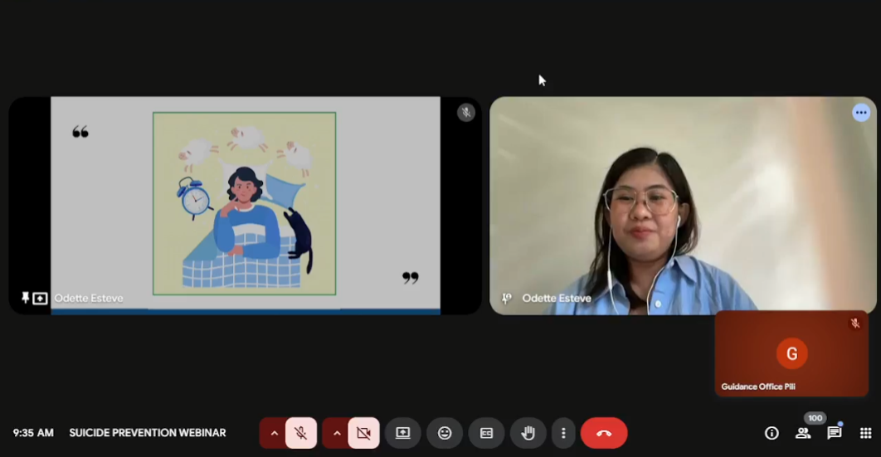Click the pin icon on the presentation tile
881x457 pixels.
click(26, 298)
